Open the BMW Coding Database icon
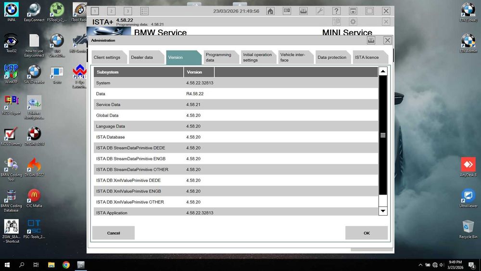The height and width of the screenshot is (271, 481). (12, 200)
